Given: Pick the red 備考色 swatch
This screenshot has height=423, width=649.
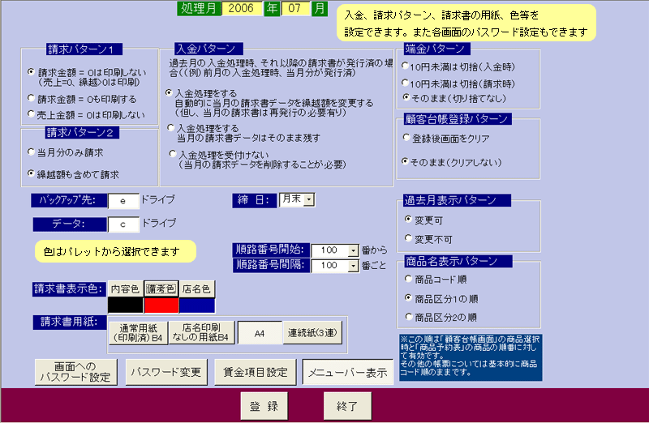Looking at the screenshot, I should (x=161, y=305).
